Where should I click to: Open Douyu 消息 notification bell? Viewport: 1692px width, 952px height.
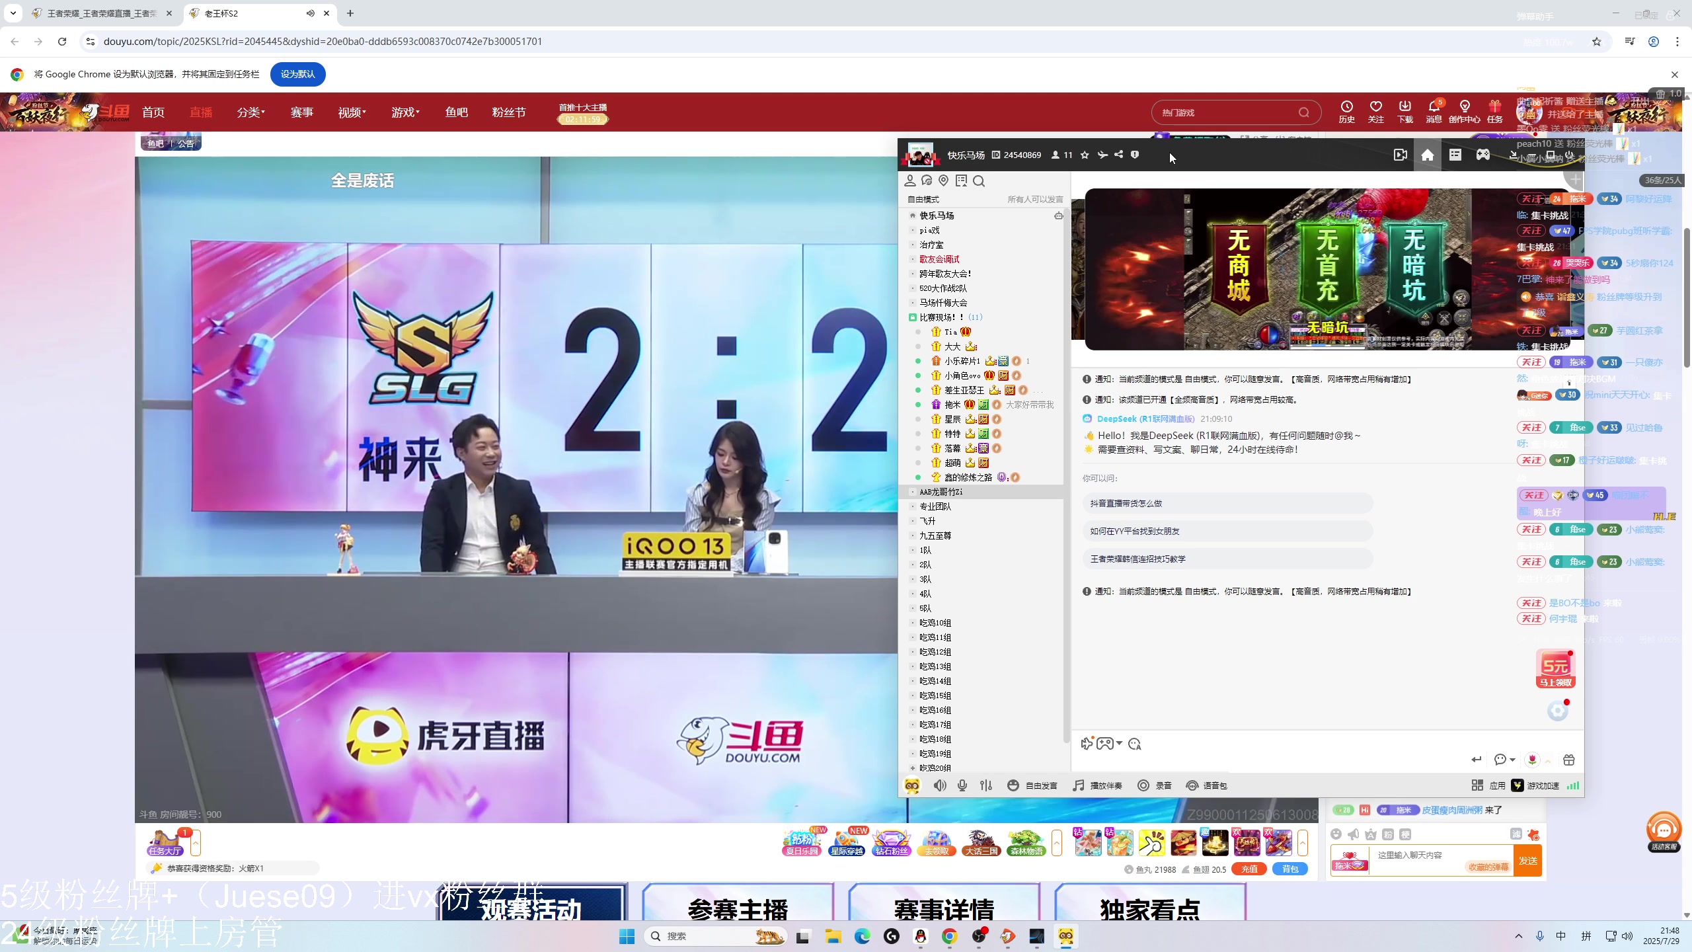pos(1434,111)
